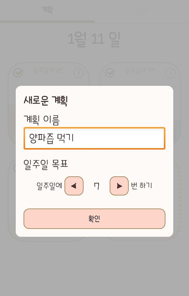
Task: Click the checkmark icon on the 일주일에 3번 card
Action: [x=110, y=73]
